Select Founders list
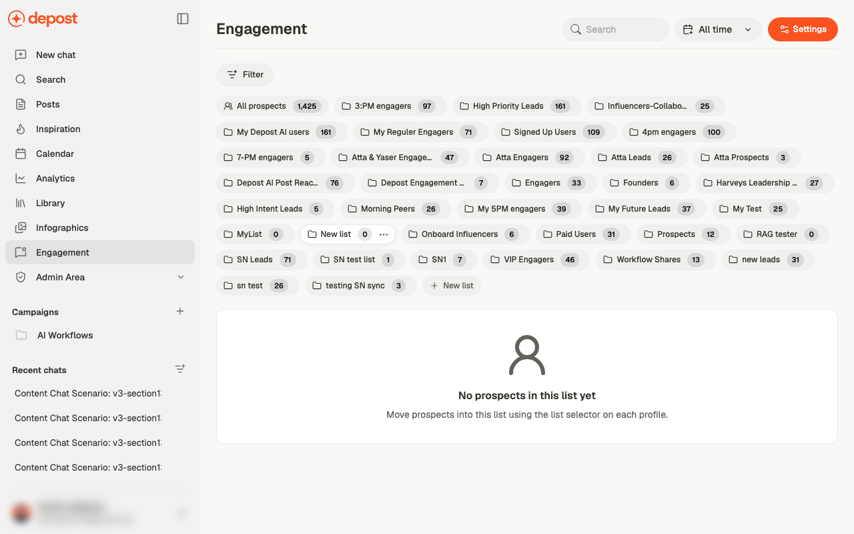The width and height of the screenshot is (854, 534). (x=647, y=183)
